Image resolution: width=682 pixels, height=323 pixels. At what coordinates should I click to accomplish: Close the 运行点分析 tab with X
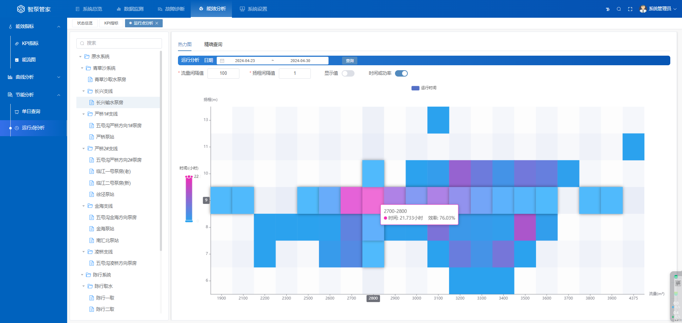(157, 23)
